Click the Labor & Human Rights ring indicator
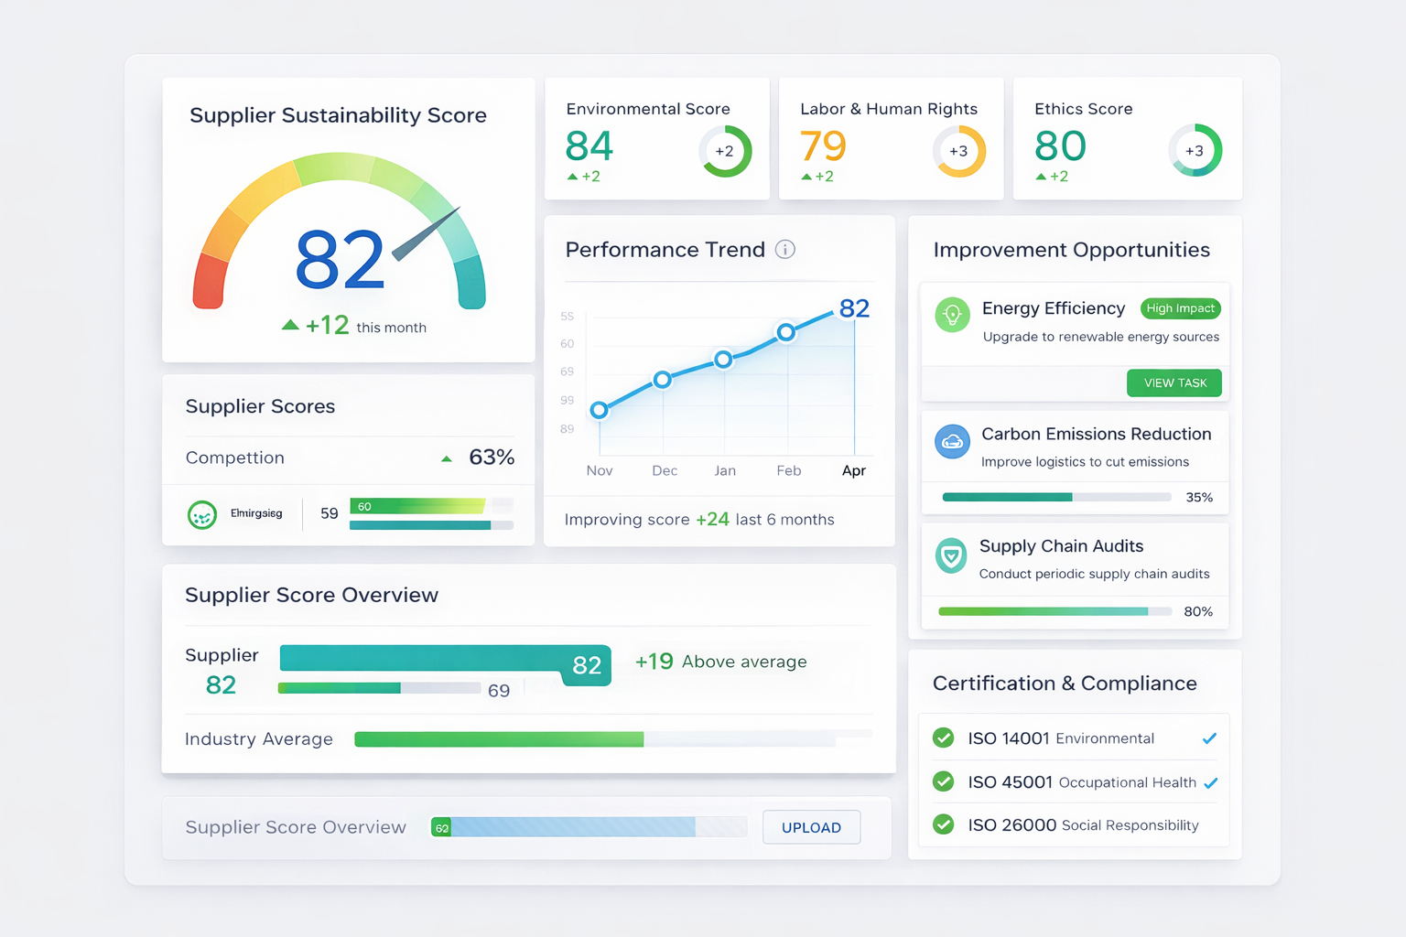This screenshot has height=937, width=1406. click(x=958, y=151)
